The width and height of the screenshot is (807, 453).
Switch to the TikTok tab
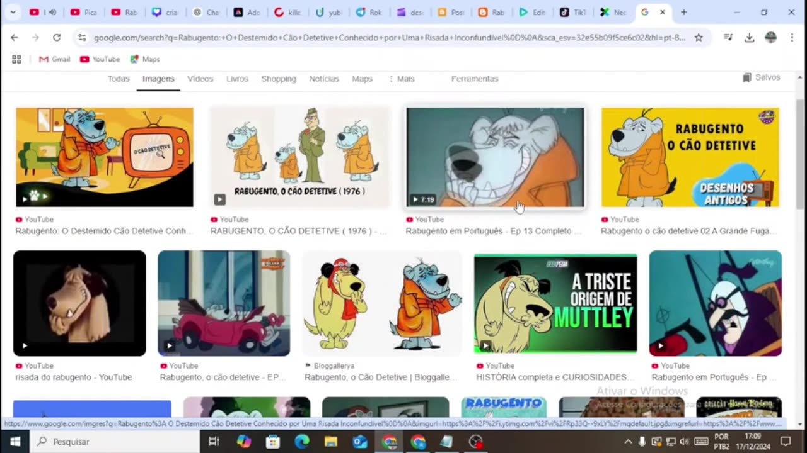point(572,12)
